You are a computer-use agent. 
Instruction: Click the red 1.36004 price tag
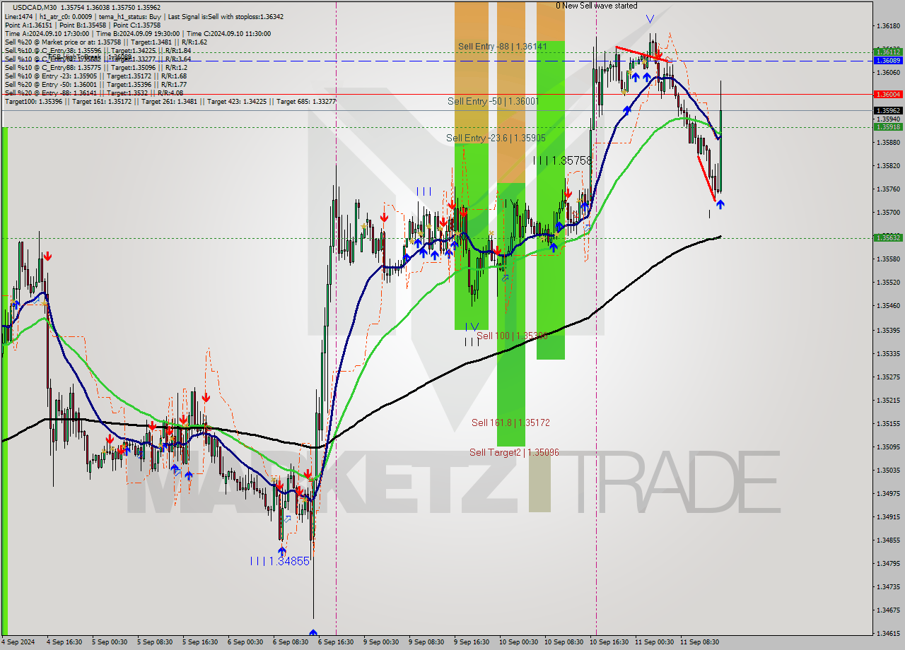(x=888, y=94)
